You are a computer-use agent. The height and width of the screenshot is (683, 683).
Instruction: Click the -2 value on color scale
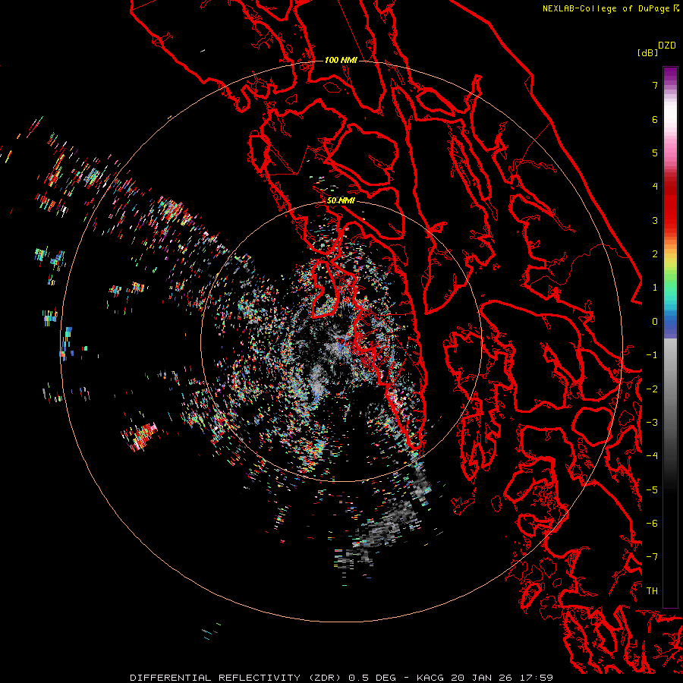[x=652, y=389]
